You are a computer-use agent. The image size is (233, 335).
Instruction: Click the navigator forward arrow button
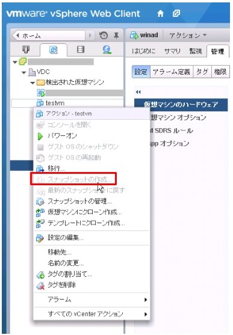tap(90, 35)
